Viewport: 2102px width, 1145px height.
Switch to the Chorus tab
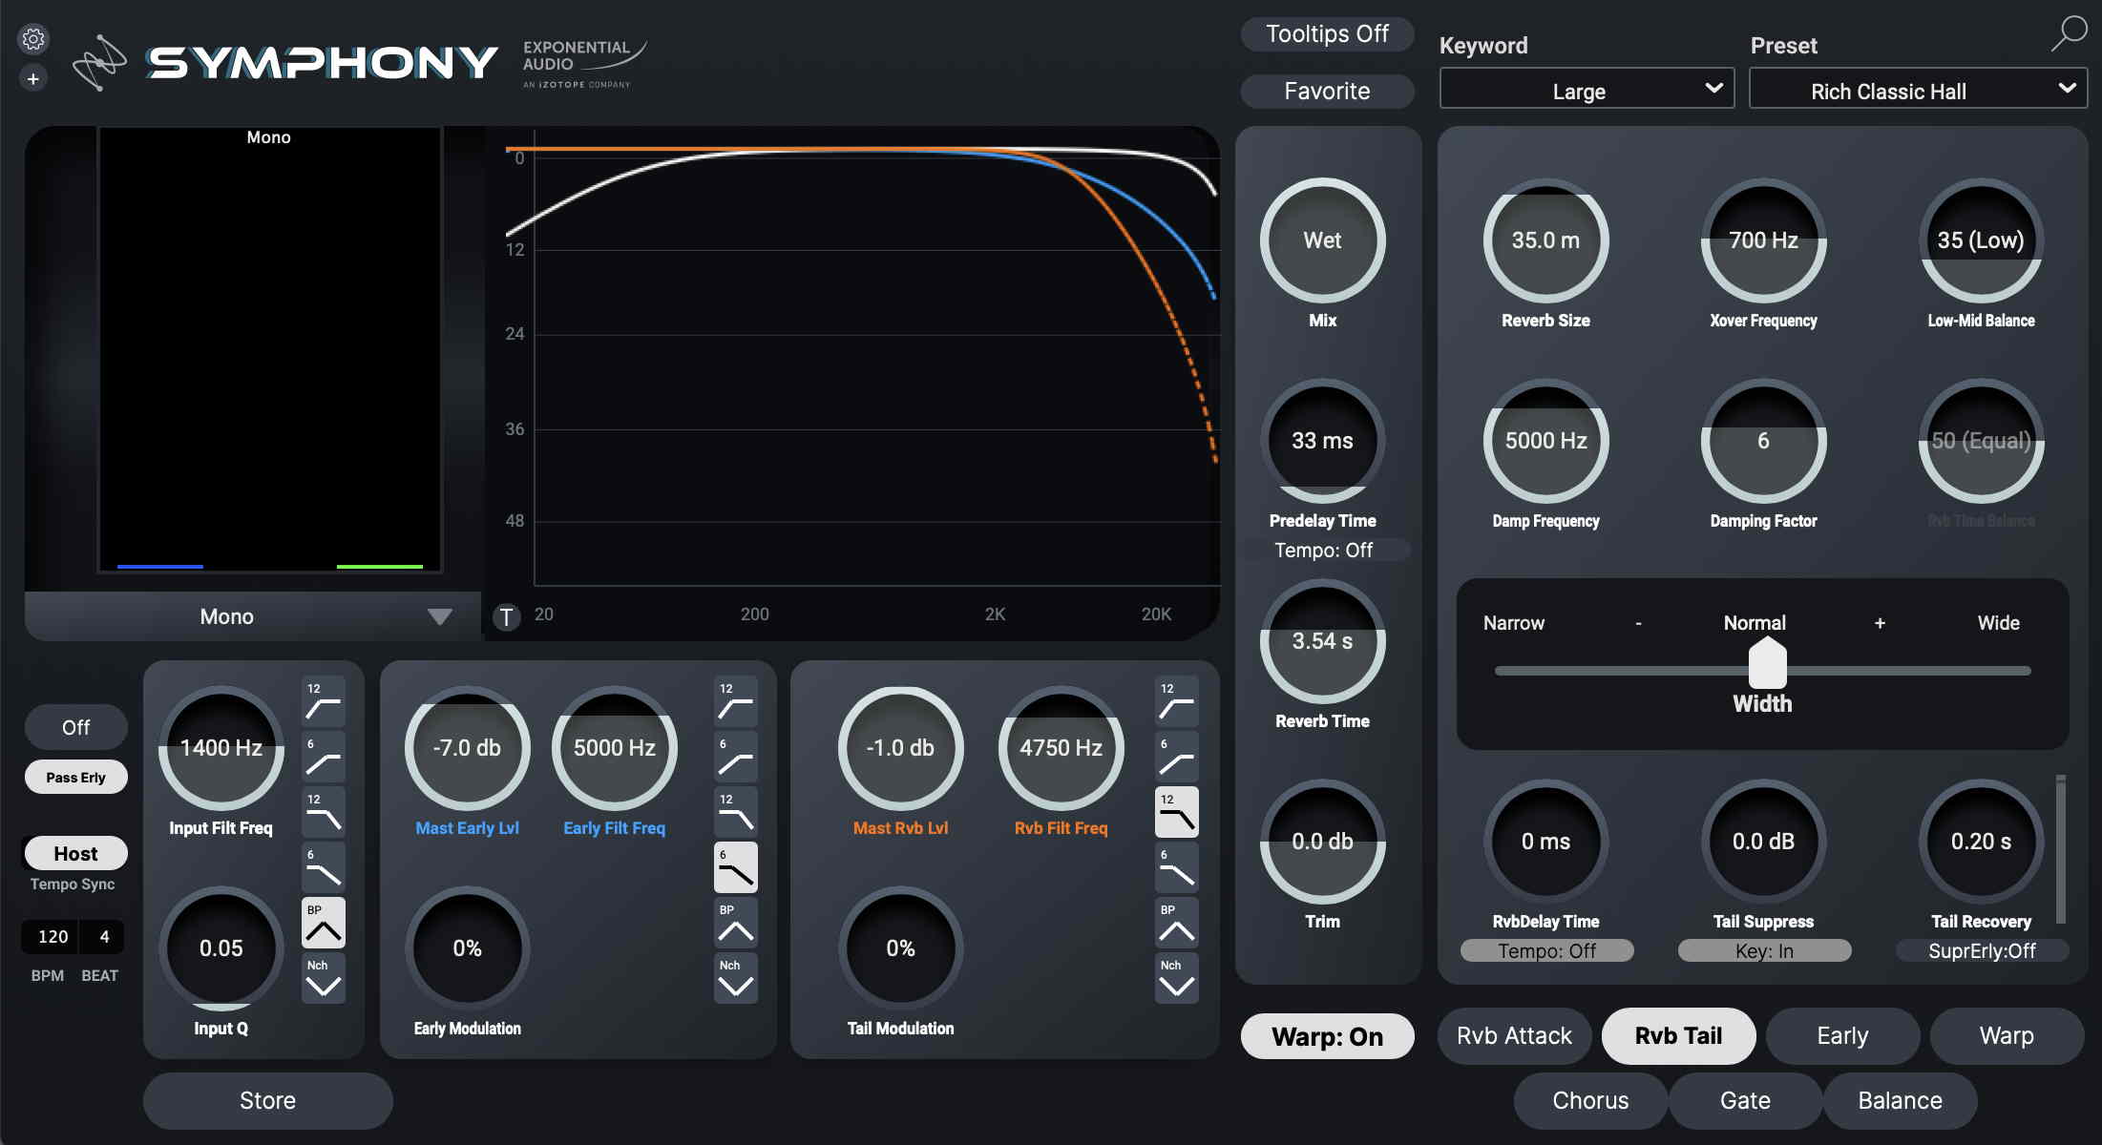coord(1590,1101)
